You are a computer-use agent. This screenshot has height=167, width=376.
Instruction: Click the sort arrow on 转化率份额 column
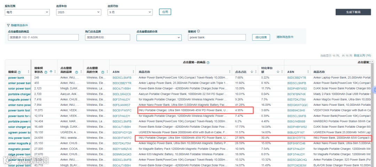tap(278, 72)
